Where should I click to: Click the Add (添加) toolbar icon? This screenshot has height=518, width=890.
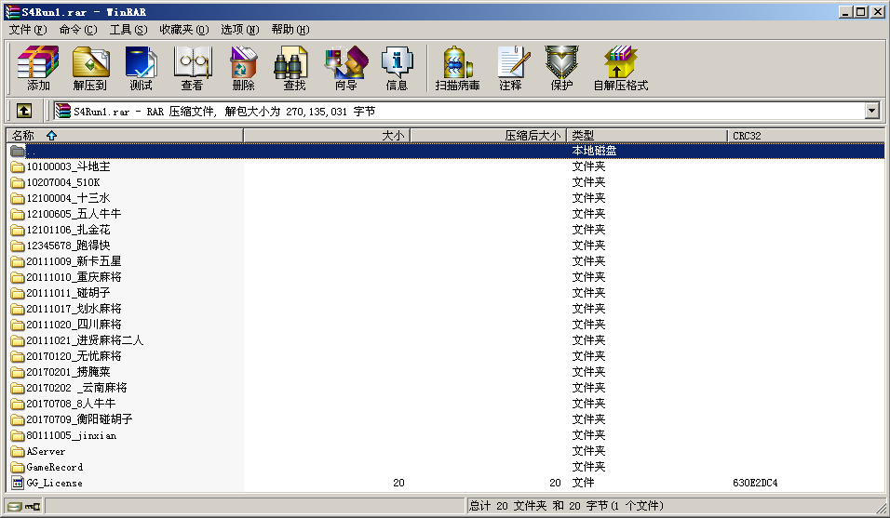click(x=38, y=69)
